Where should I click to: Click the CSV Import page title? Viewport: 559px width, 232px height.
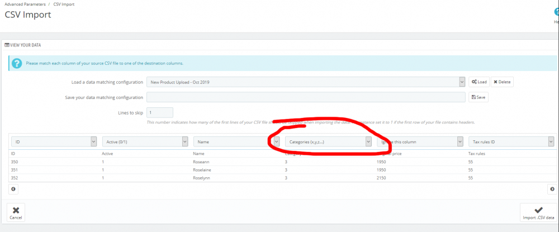click(28, 15)
